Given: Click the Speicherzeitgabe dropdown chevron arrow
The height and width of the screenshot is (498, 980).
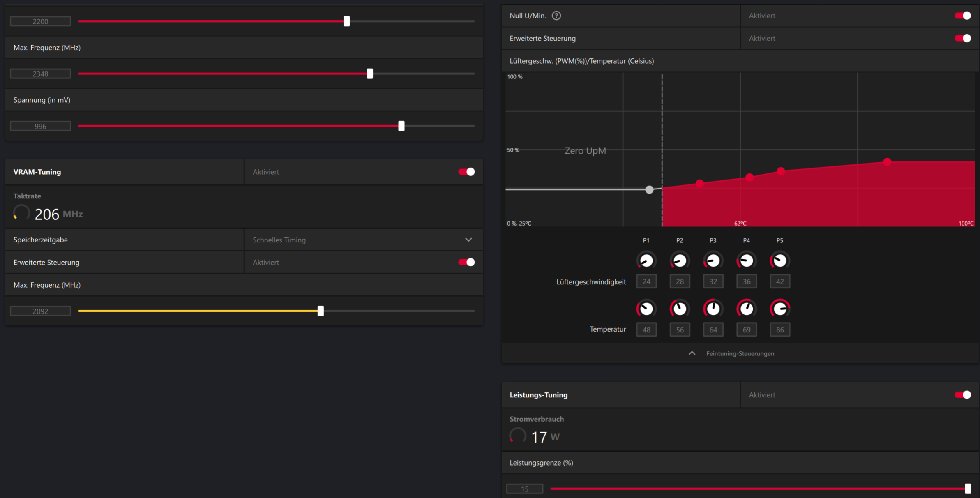Looking at the screenshot, I should point(468,240).
